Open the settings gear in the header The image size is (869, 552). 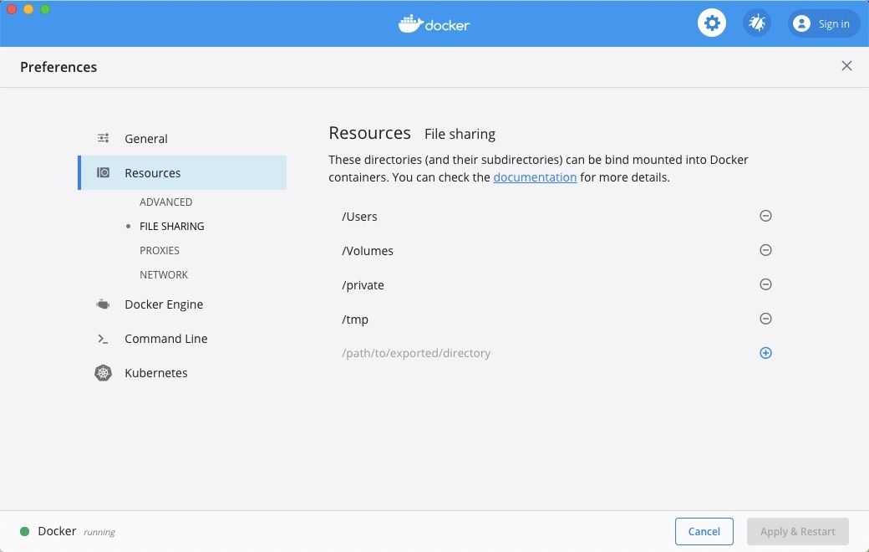[x=712, y=23]
